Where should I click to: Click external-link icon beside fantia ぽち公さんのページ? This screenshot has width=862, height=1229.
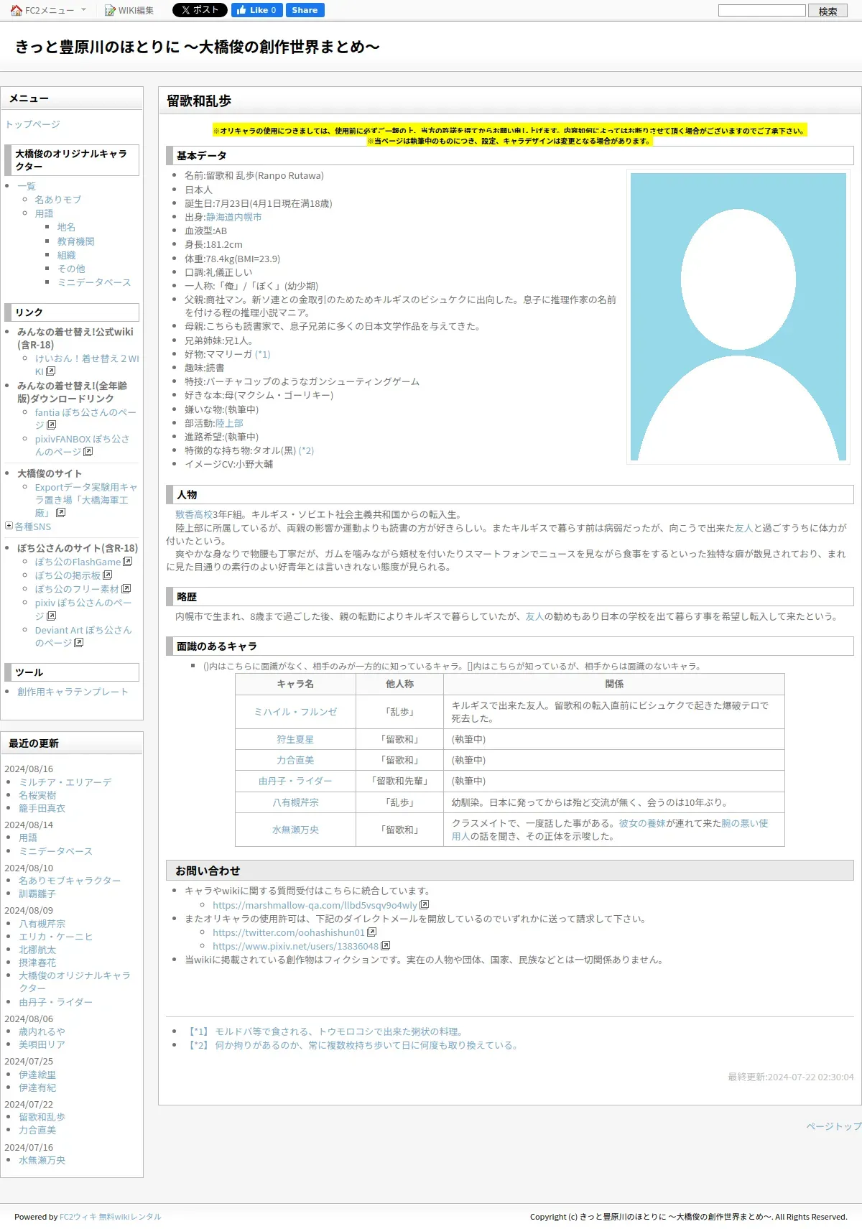[51, 425]
